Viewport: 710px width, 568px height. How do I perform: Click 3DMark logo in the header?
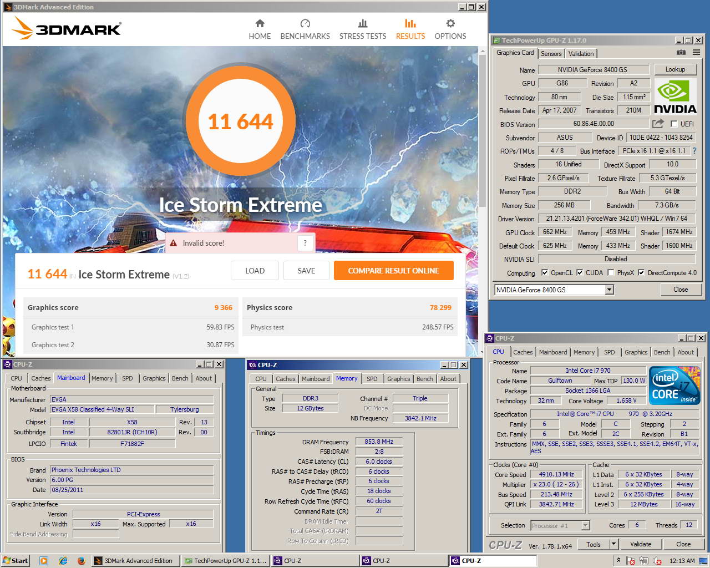click(67, 28)
